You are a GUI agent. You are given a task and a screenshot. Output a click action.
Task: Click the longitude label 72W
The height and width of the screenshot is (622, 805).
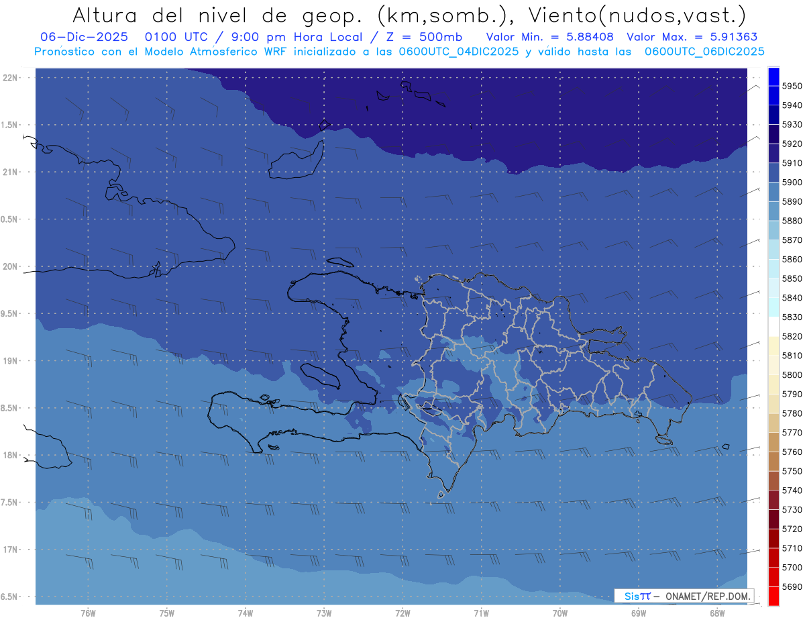403,613
